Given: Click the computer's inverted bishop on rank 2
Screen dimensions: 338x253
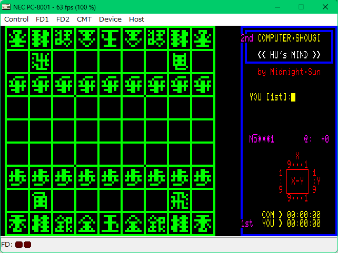Looking at the screenshot, I should 180,62.
